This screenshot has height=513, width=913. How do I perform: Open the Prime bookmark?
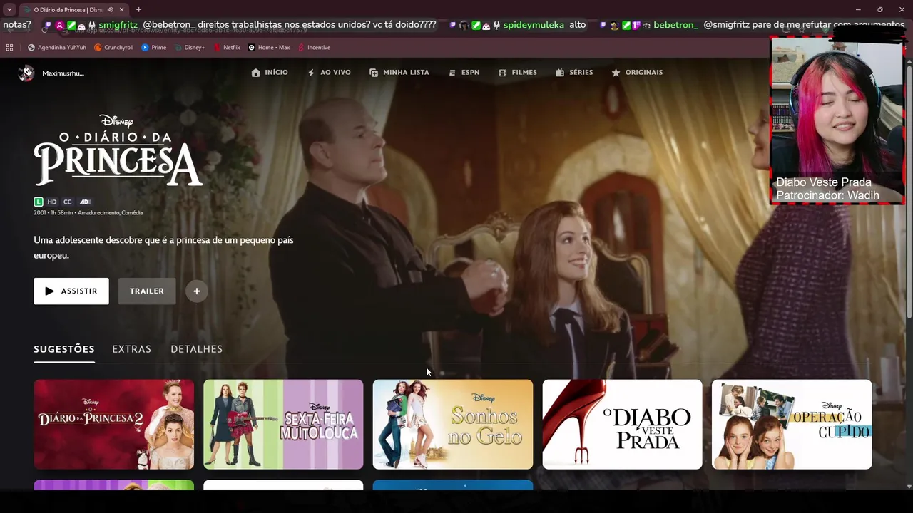click(x=153, y=48)
